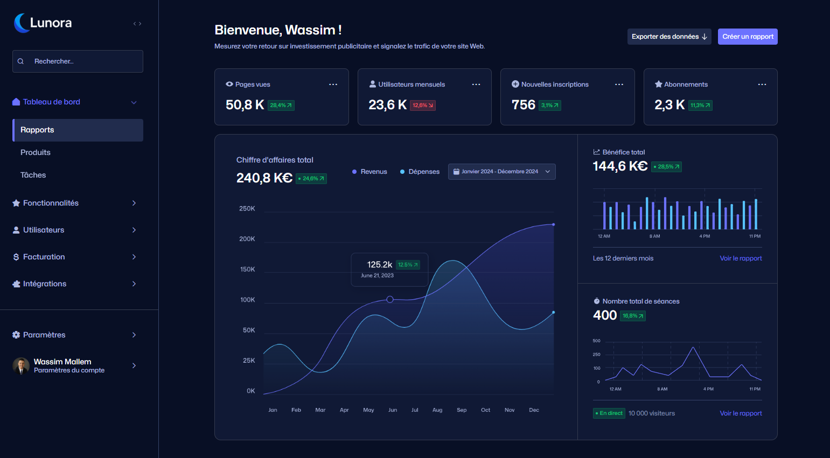Screen dimensions: 830x458
Task: Open Pages vues card three-dot menu
Action: [333, 84]
